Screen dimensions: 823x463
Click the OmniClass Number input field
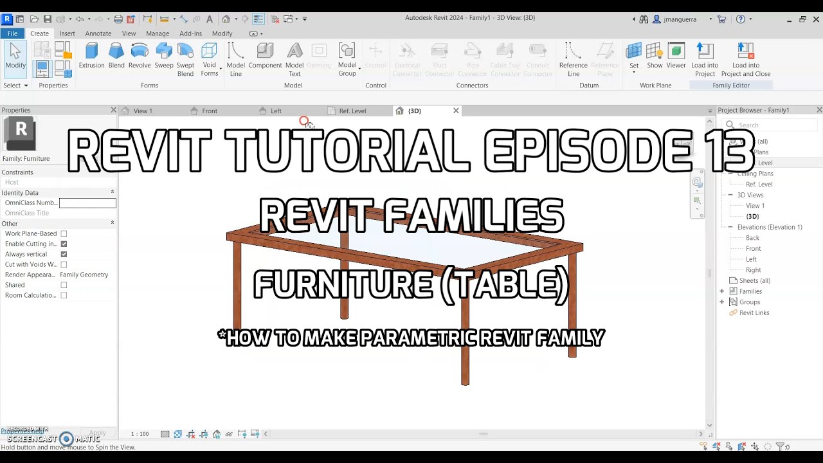tap(87, 203)
